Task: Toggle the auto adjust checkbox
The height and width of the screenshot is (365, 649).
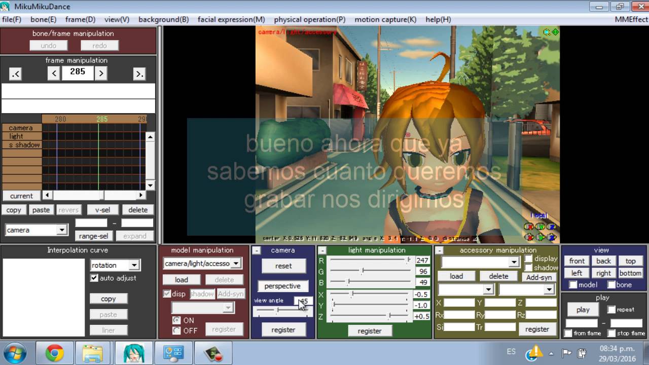Action: [x=94, y=278]
